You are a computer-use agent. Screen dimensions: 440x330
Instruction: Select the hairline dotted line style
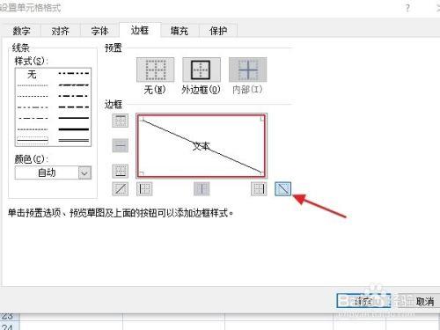pyautogui.click(x=33, y=85)
